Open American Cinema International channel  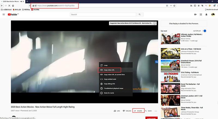tap(191, 75)
